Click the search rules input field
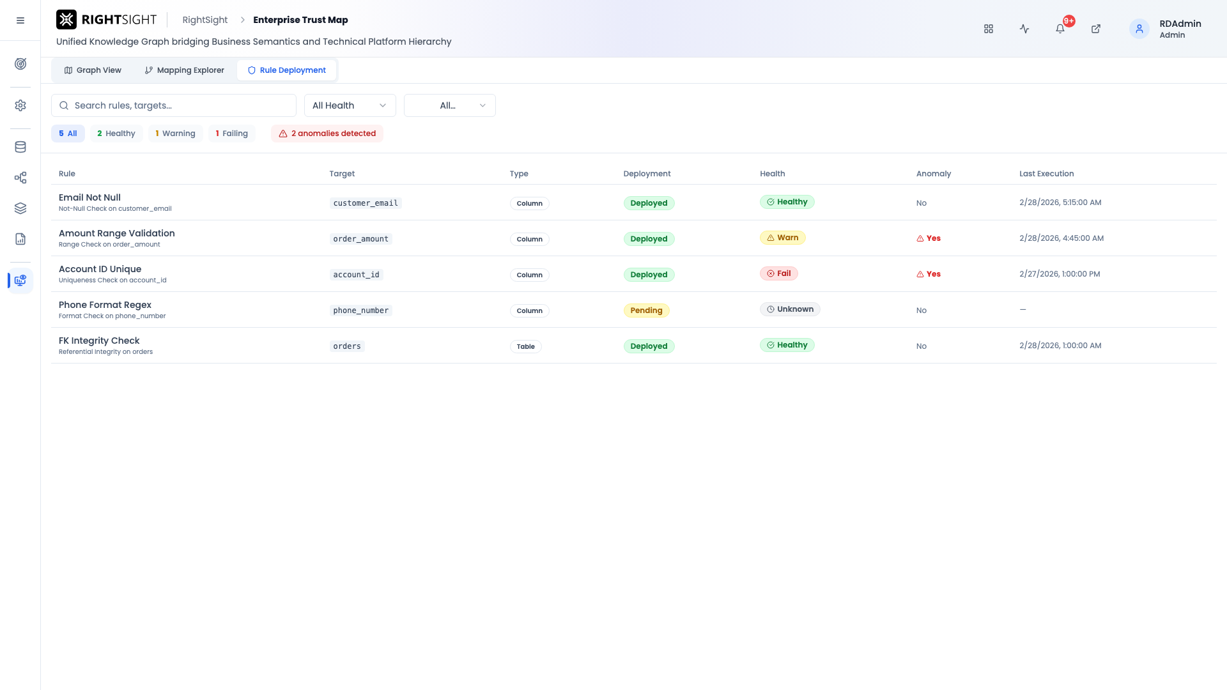 click(x=174, y=105)
